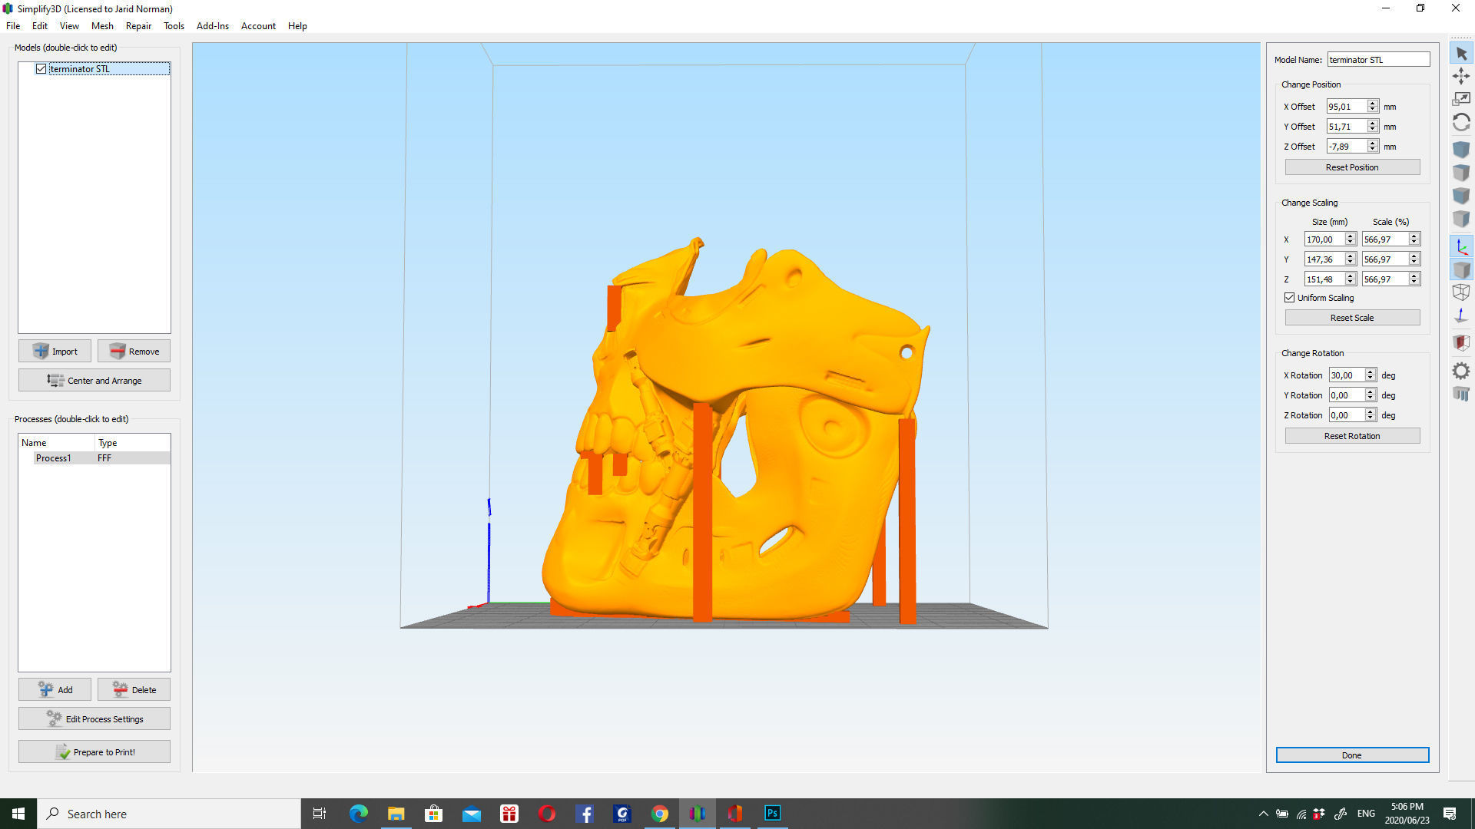
Task: Toggle wireframe model rendering
Action: pos(1461,292)
